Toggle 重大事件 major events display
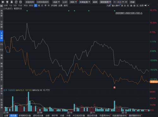 (x=116, y=6)
